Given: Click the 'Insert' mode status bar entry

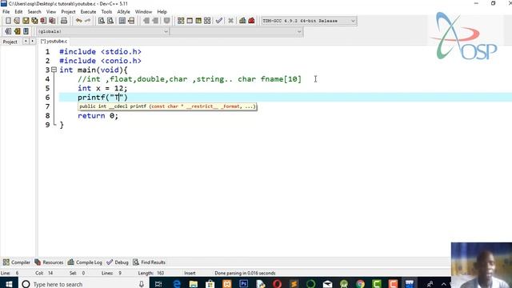Looking at the screenshot, I should [x=190, y=273].
